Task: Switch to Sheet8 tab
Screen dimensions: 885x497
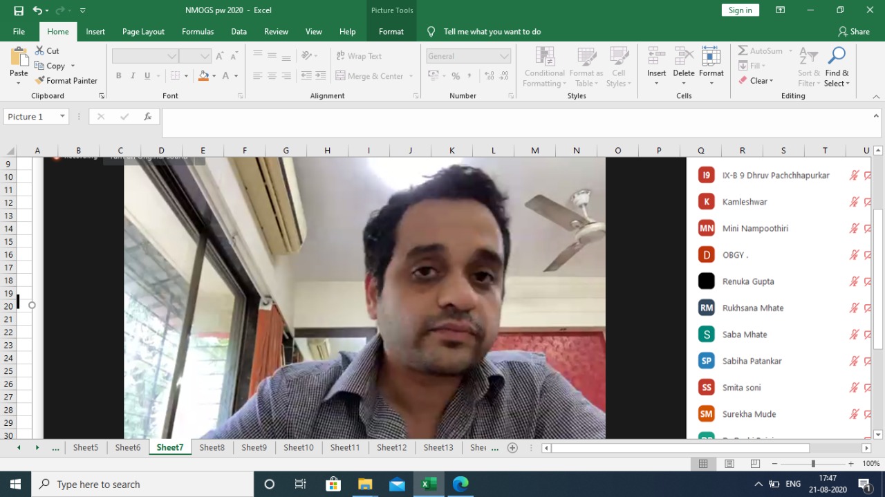Action: (212, 448)
